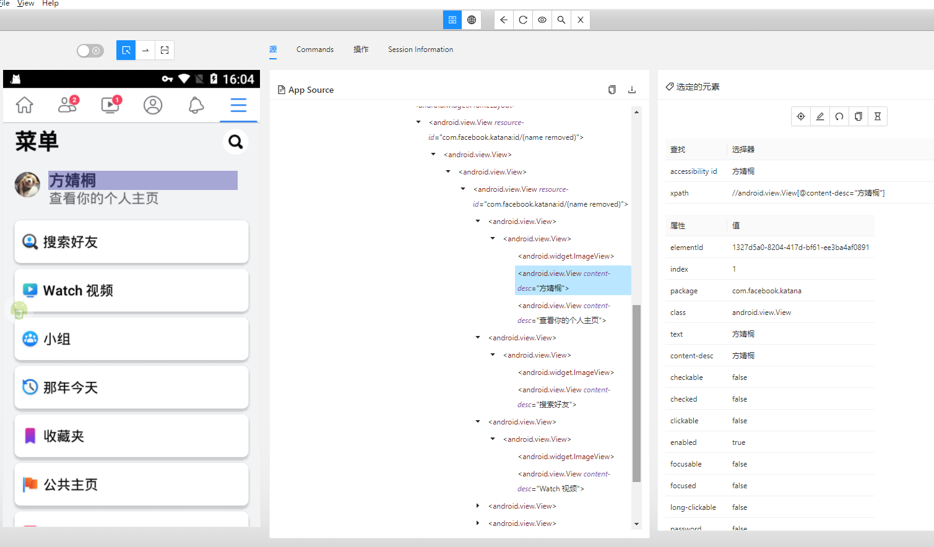
Task: Open the 操作 tab
Action: click(x=361, y=50)
